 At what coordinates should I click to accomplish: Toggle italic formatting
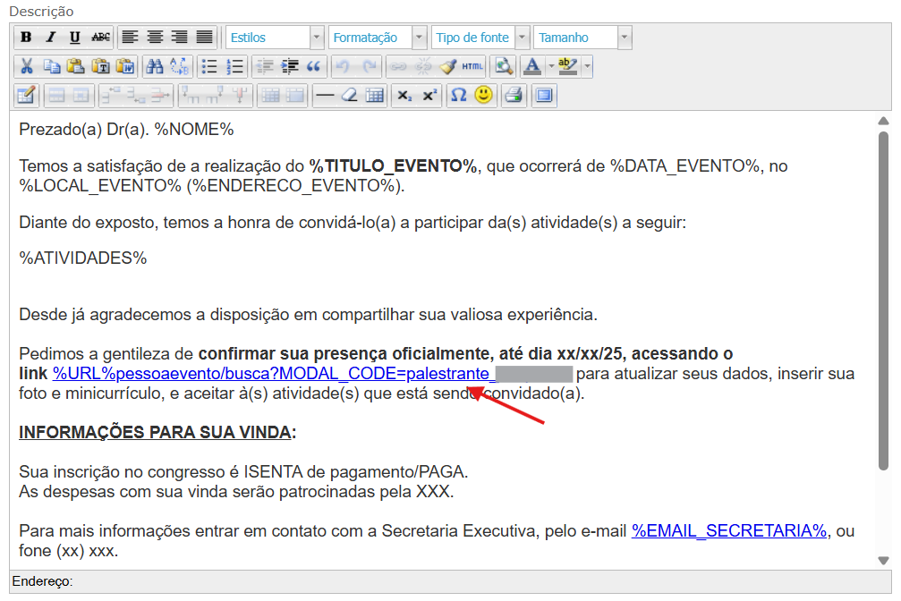[51, 38]
